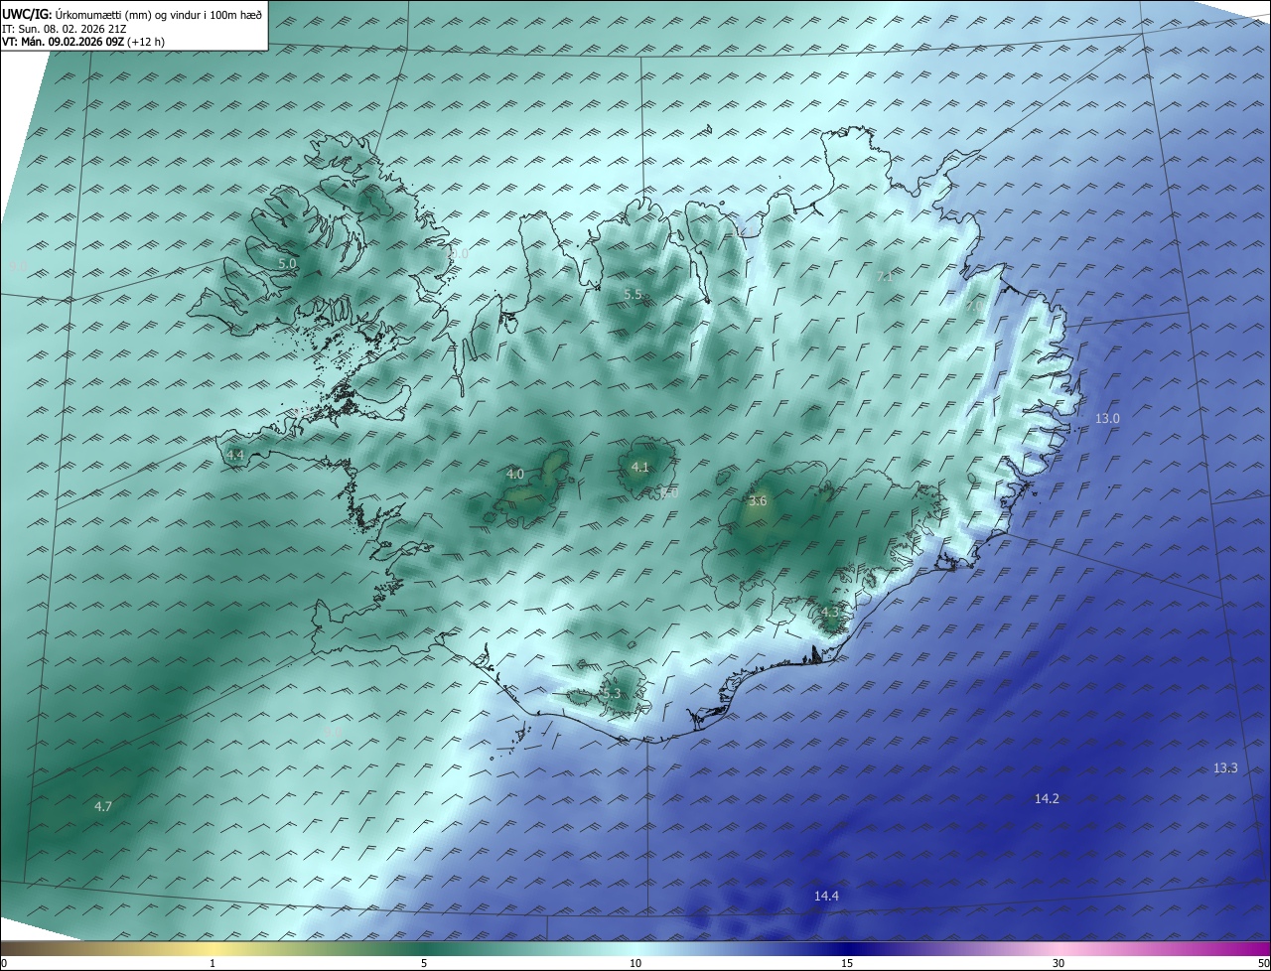Click the 4.7 value in the southwest ocean
The image size is (1271, 971).
point(103,807)
